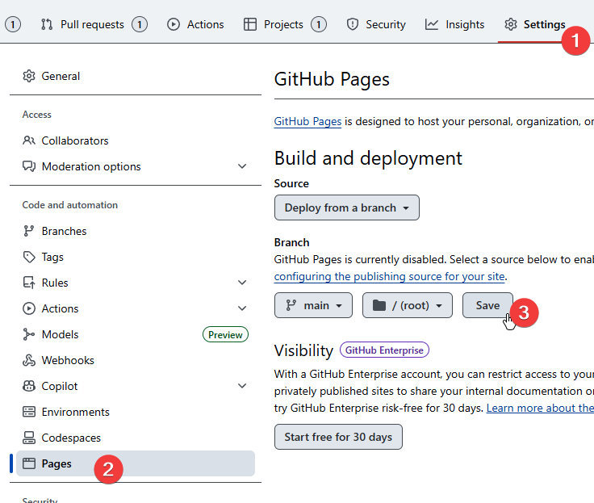Open the main branch selector dropdown
Screen dimensions: 594x503
pyautogui.click(x=313, y=305)
